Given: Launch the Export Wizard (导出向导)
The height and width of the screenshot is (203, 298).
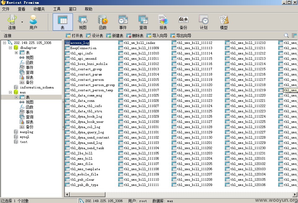Looking at the screenshot, I should 181,36.
